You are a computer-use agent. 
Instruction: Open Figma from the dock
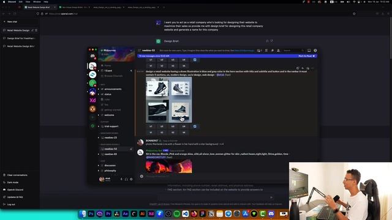pyautogui.click(x=203, y=214)
